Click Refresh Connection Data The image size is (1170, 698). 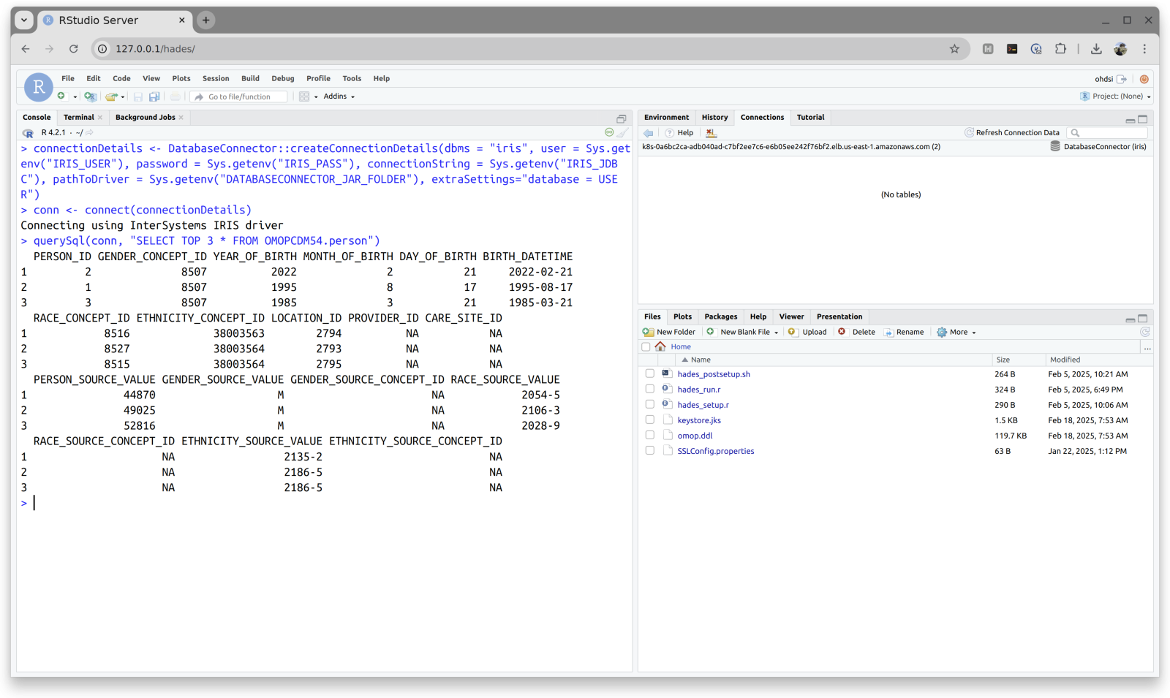(x=1012, y=132)
